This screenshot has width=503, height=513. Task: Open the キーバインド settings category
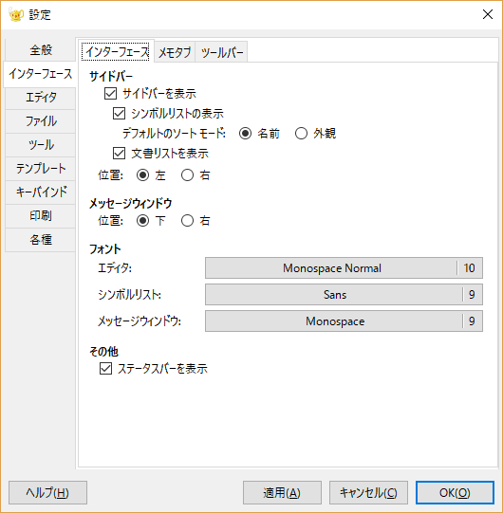click(x=41, y=192)
